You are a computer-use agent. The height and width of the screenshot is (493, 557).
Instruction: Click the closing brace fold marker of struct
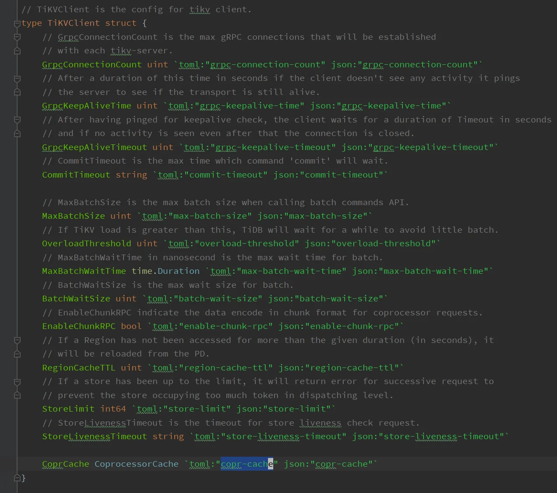click(x=17, y=478)
